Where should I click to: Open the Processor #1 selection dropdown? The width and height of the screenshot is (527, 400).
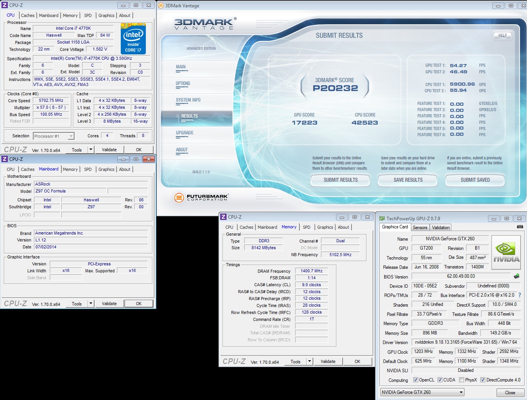(71, 136)
